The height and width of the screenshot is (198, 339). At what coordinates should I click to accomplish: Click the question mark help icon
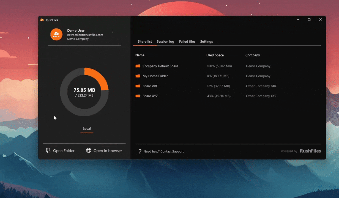coord(140,152)
